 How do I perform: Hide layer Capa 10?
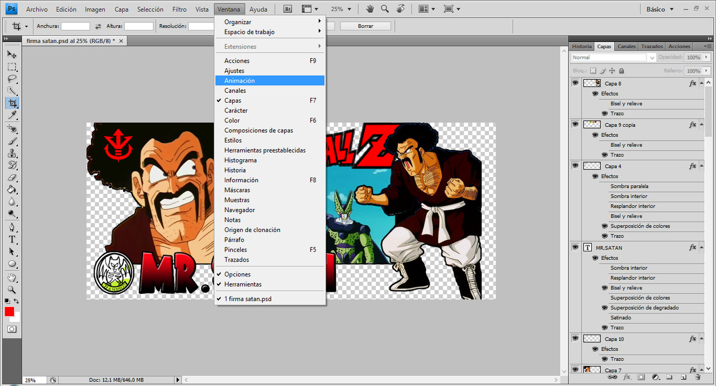(x=575, y=339)
